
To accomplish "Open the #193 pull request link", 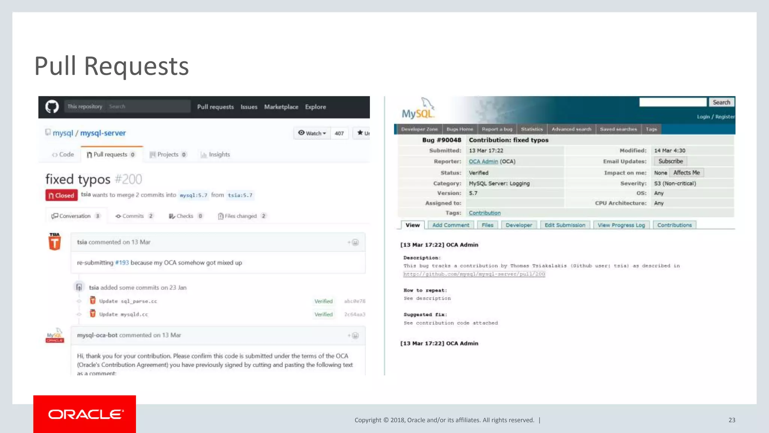I will 122,263.
